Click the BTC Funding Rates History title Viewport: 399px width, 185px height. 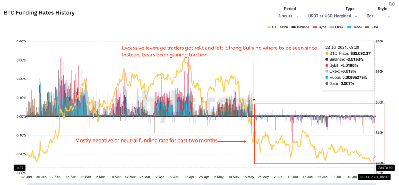click(39, 13)
